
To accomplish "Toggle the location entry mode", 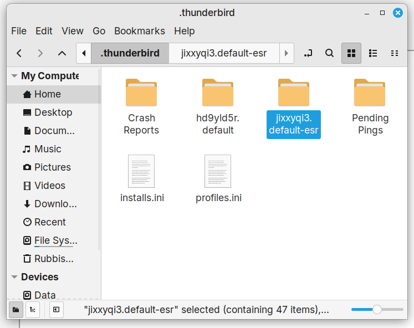I will [308, 53].
